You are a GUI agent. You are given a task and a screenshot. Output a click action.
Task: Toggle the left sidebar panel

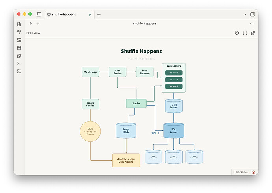[x=39, y=14]
